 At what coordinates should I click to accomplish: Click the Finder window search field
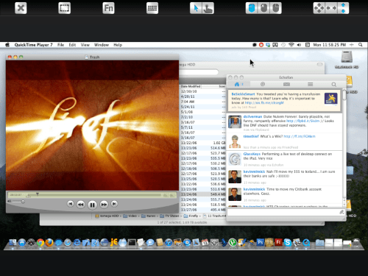[199, 72]
